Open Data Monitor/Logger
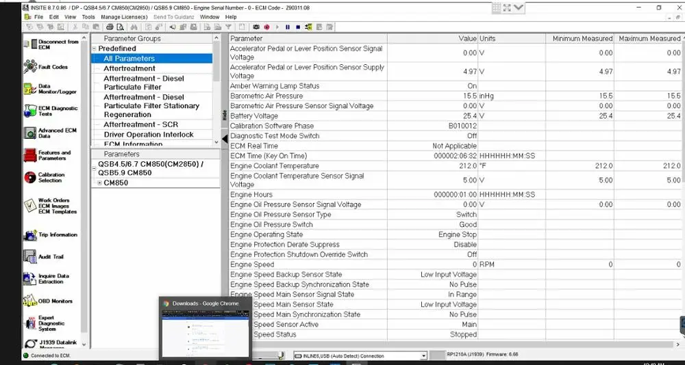Image resolution: width=685 pixels, height=365 pixels. click(x=50, y=89)
